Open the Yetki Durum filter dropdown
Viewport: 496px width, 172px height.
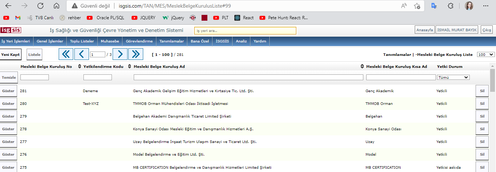coord(453,77)
